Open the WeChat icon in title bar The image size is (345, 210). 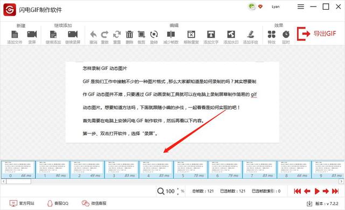pos(252,6)
